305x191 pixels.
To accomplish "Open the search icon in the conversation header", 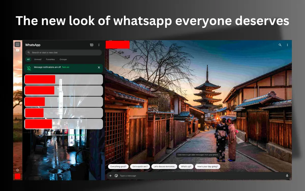I will 280,45.
